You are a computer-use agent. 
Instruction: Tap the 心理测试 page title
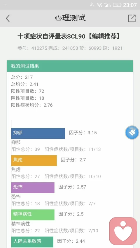click(x=70, y=18)
